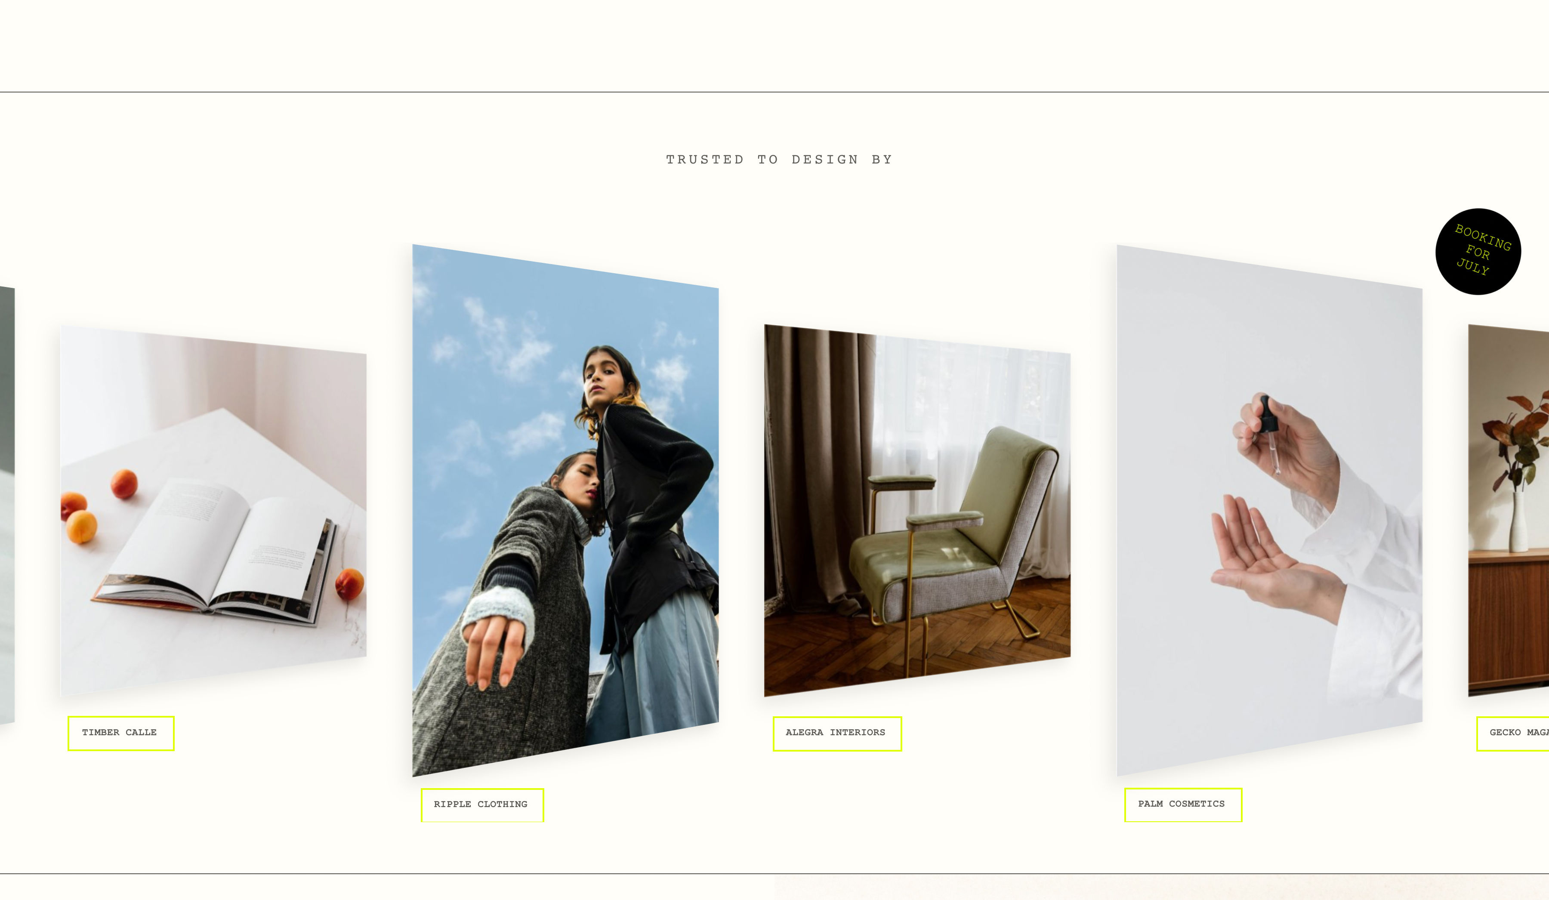Click the apricot nearest the book's right page
The height and width of the screenshot is (900, 1549).
[x=349, y=584]
